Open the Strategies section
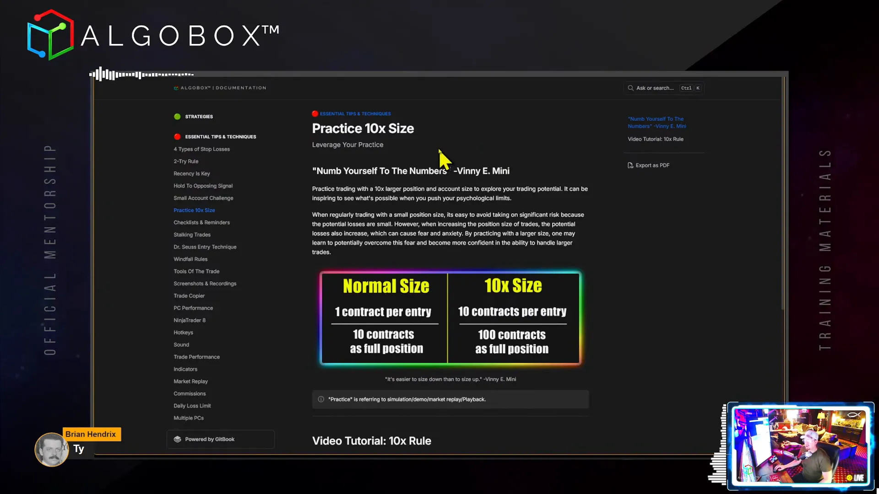This screenshot has width=879, height=494. click(x=199, y=117)
